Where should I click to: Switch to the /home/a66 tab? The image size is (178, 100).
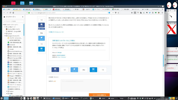(x=156, y=9)
